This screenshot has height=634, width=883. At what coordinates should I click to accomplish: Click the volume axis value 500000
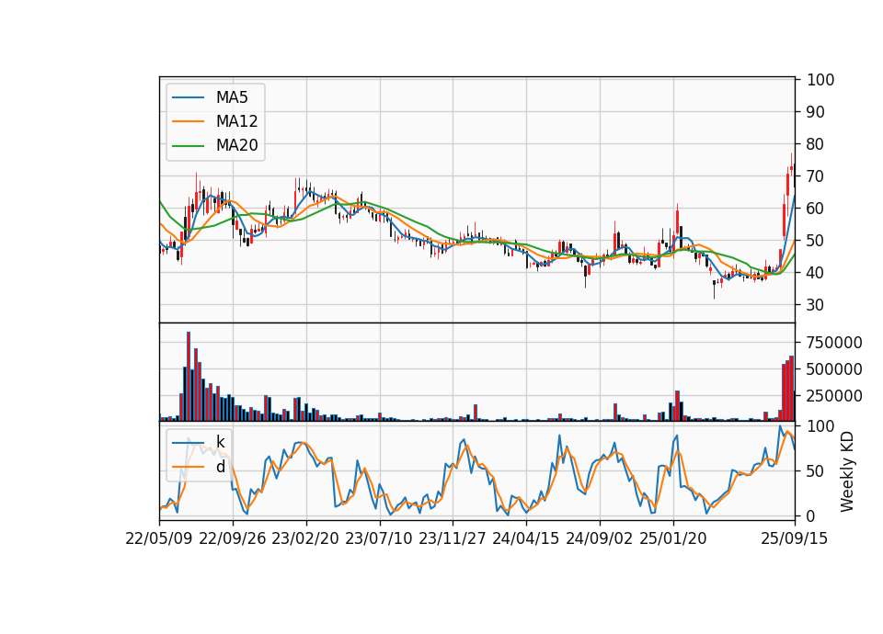[834, 369]
